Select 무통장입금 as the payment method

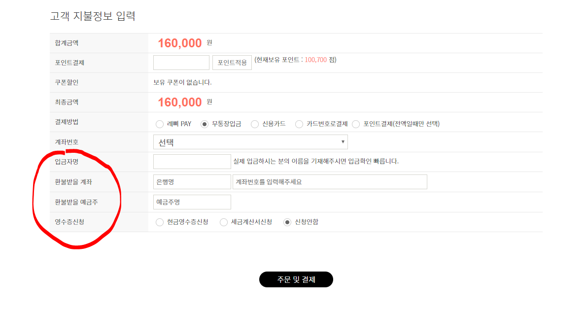(x=205, y=124)
